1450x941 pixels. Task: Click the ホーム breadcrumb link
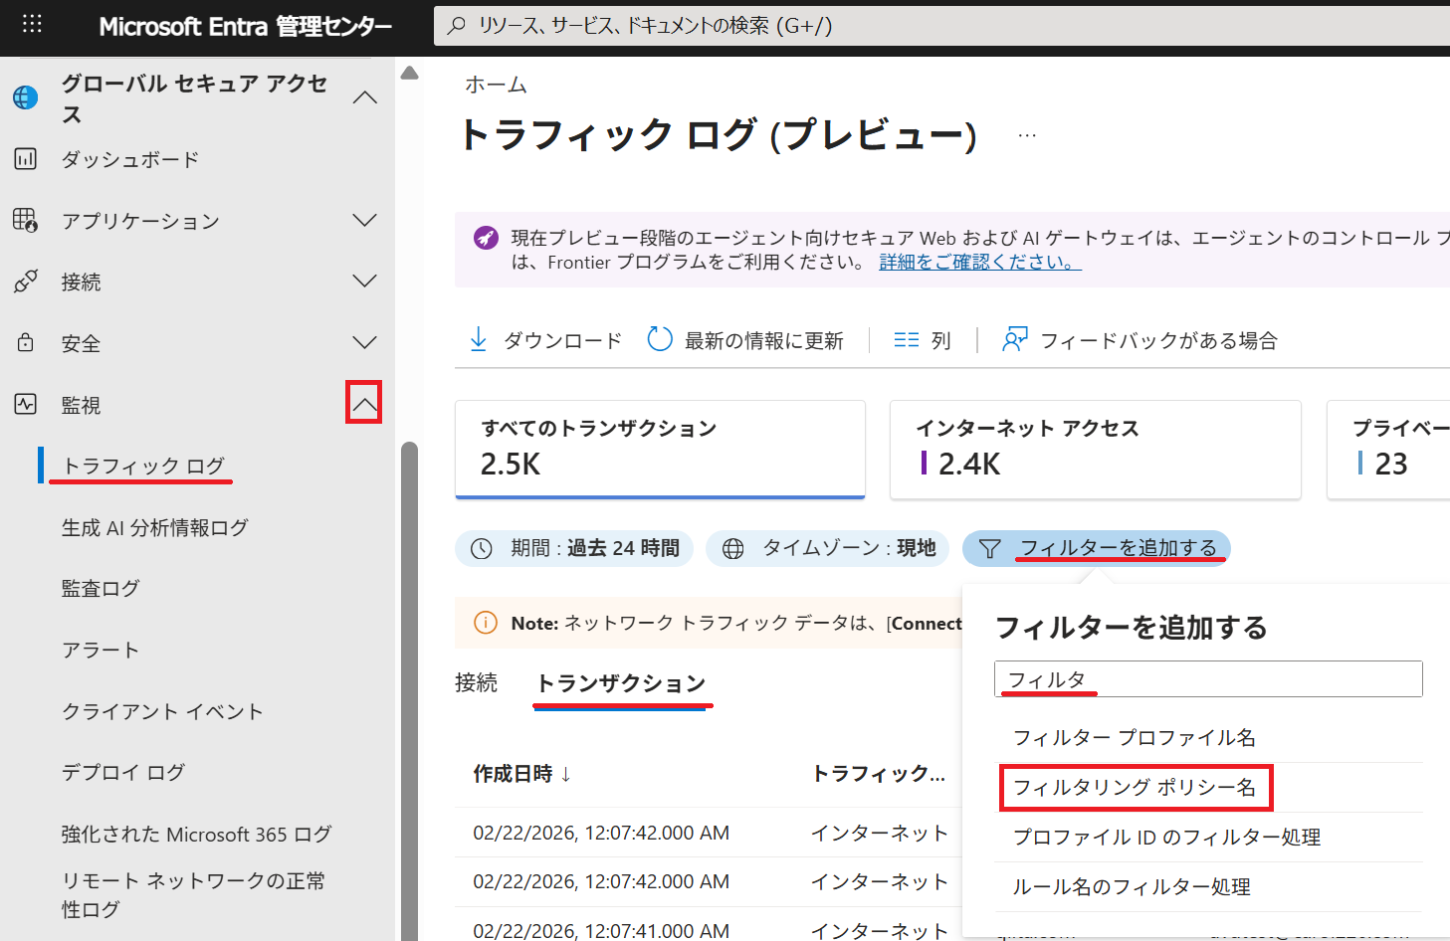click(x=496, y=85)
